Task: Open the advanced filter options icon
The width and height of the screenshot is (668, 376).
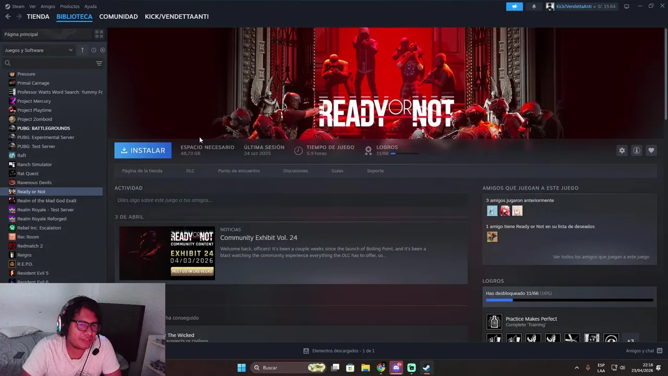Action: click(99, 63)
